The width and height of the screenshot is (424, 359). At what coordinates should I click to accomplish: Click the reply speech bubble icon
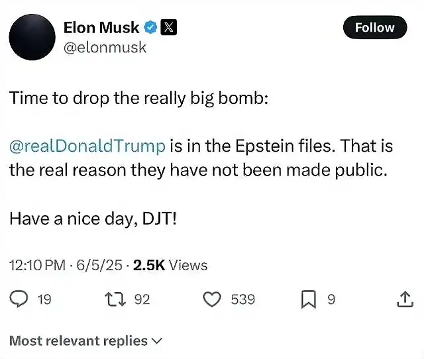(x=19, y=299)
